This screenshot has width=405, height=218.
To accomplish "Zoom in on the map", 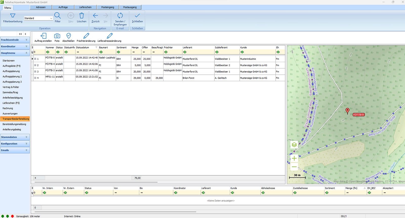I will click(x=294, y=158).
